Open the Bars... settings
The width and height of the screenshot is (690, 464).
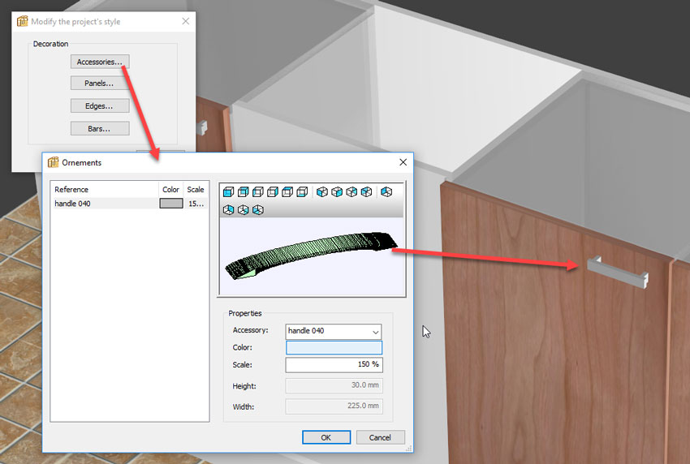pyautogui.click(x=100, y=128)
